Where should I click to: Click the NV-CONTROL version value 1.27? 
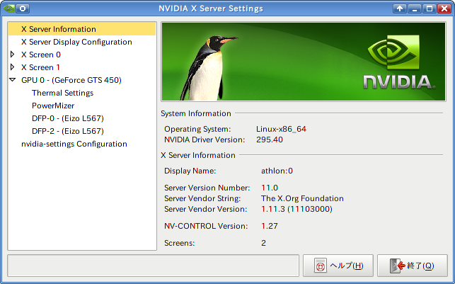pyautogui.click(x=270, y=226)
